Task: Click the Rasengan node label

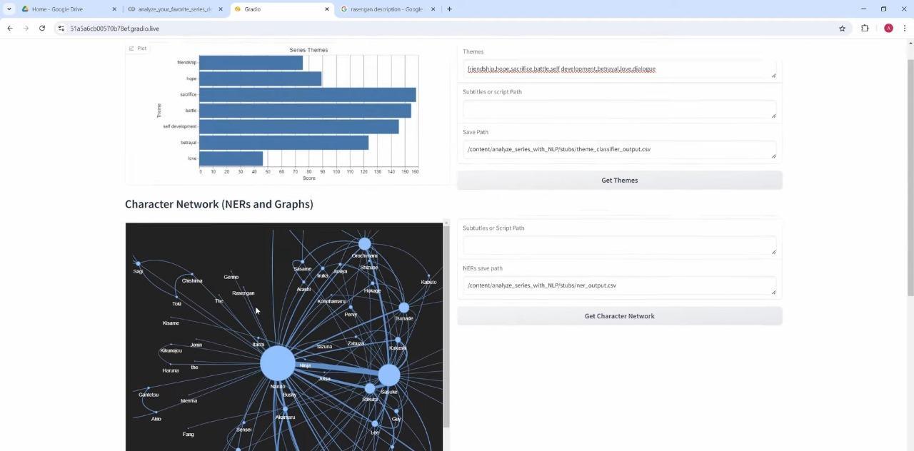Action: tap(243, 293)
